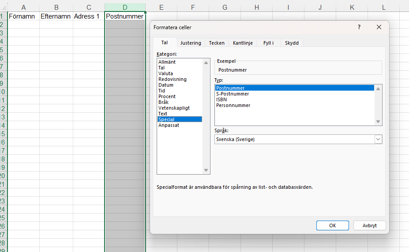The height and width of the screenshot is (252, 409).
Task: Choose Bråk category
Action: click(x=180, y=102)
